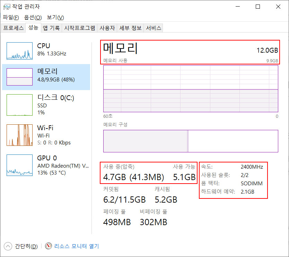Viewport: 289px width, 257px height.
Task: Open the 파일(F) menu
Action: point(11,18)
